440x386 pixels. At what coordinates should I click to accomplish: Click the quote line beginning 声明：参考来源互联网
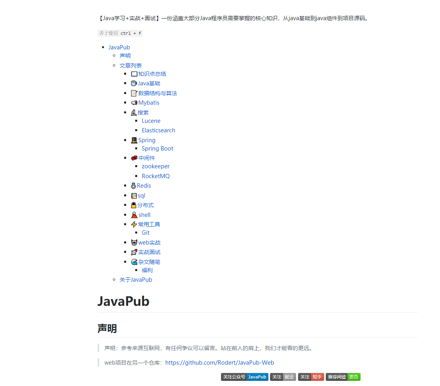pyautogui.click(x=209, y=348)
